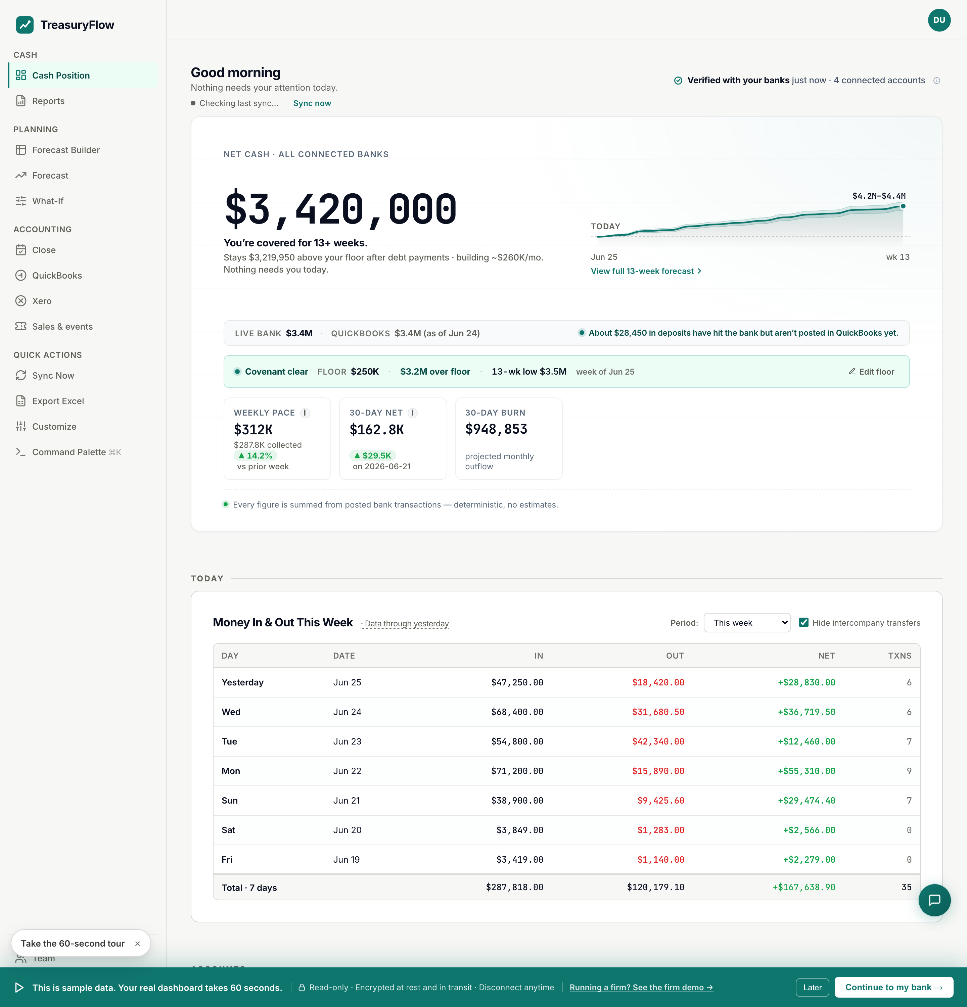
Task: Click the TXNS column header
Action: tap(900, 656)
